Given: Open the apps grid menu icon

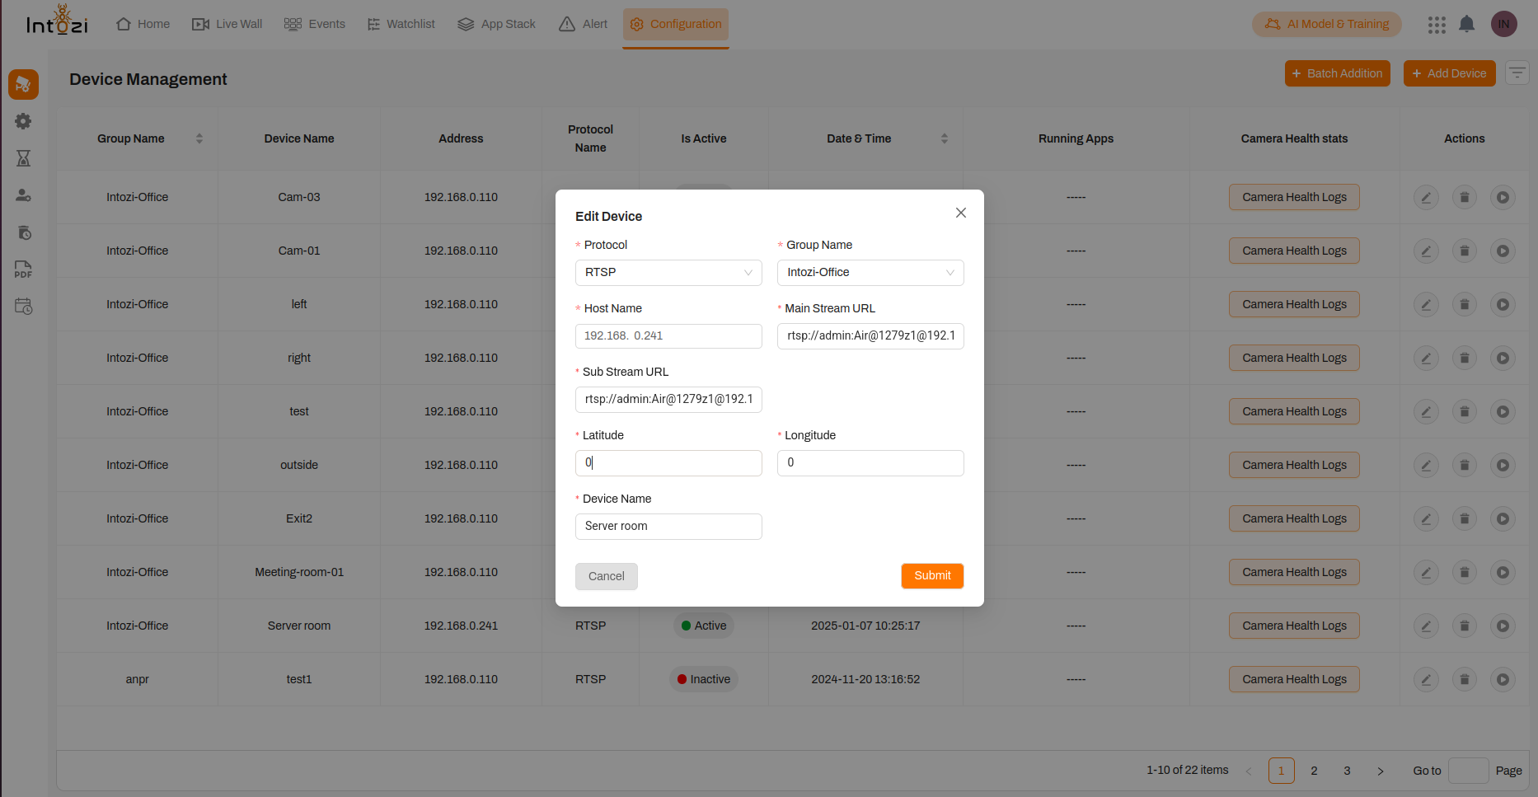Looking at the screenshot, I should (1437, 25).
